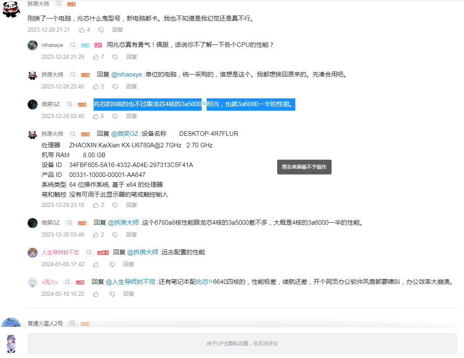Click the LV6 badge beside 人生导师封不觉
The height and width of the screenshot is (358, 464).
102,252
